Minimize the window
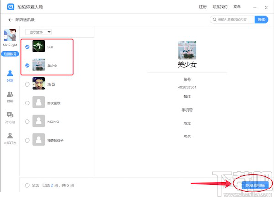This screenshot has width=276, height=199. 255,8
